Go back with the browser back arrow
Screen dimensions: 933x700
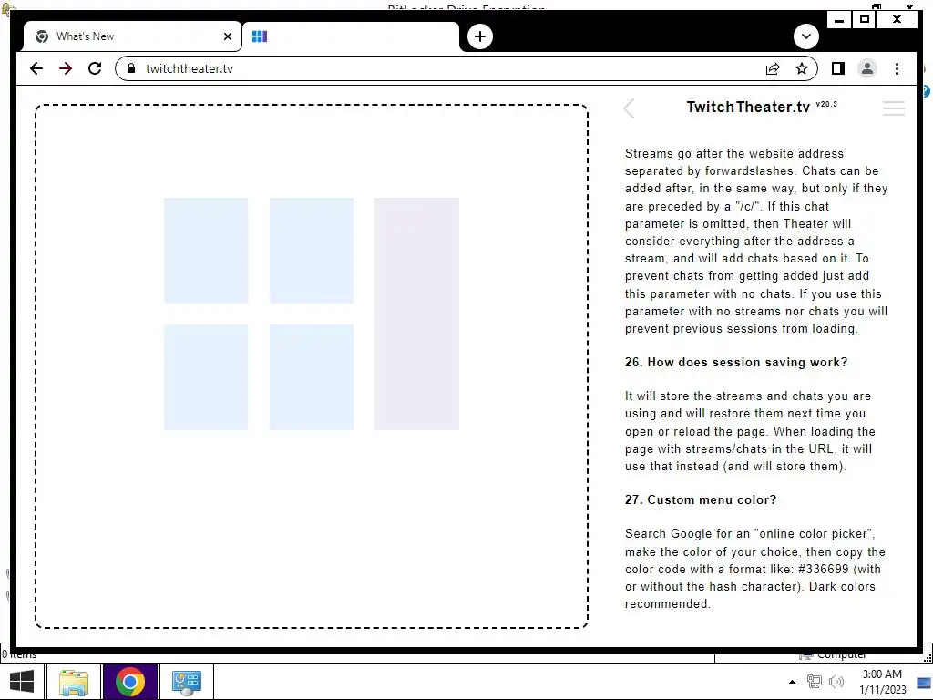click(x=36, y=68)
